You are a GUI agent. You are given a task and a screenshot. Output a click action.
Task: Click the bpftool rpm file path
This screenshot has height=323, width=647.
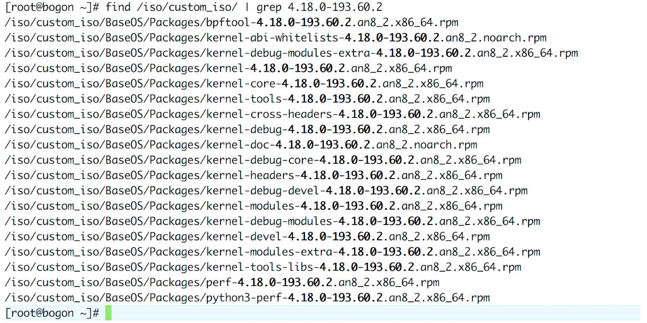231,22
